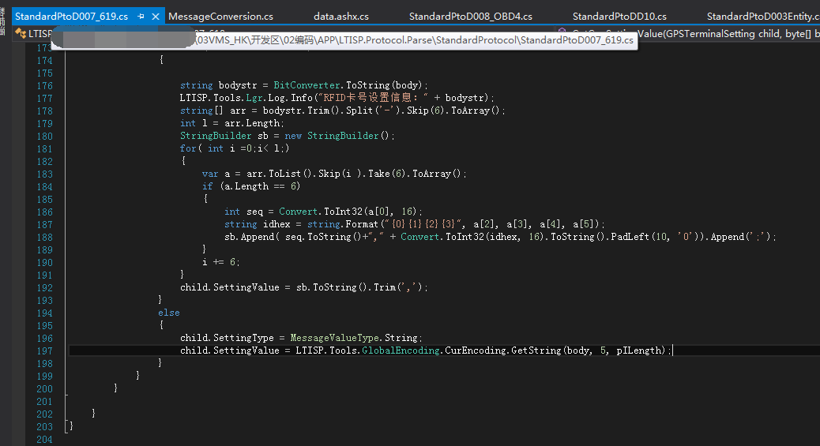Click the StringBuilder type on line 180
The width and height of the screenshot is (820, 446).
(x=215, y=136)
